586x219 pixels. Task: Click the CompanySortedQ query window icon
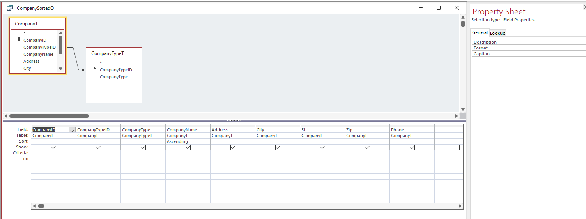pyautogui.click(x=10, y=8)
